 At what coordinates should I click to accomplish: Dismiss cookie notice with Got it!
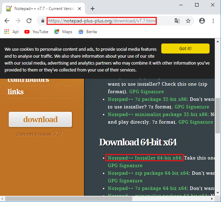click(x=185, y=48)
